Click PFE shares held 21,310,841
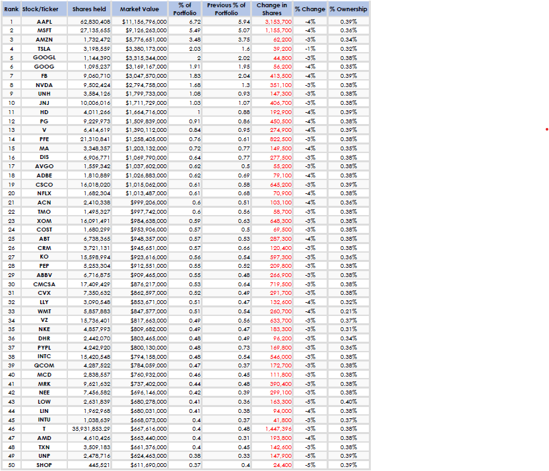549x471 pixels. (x=89, y=139)
